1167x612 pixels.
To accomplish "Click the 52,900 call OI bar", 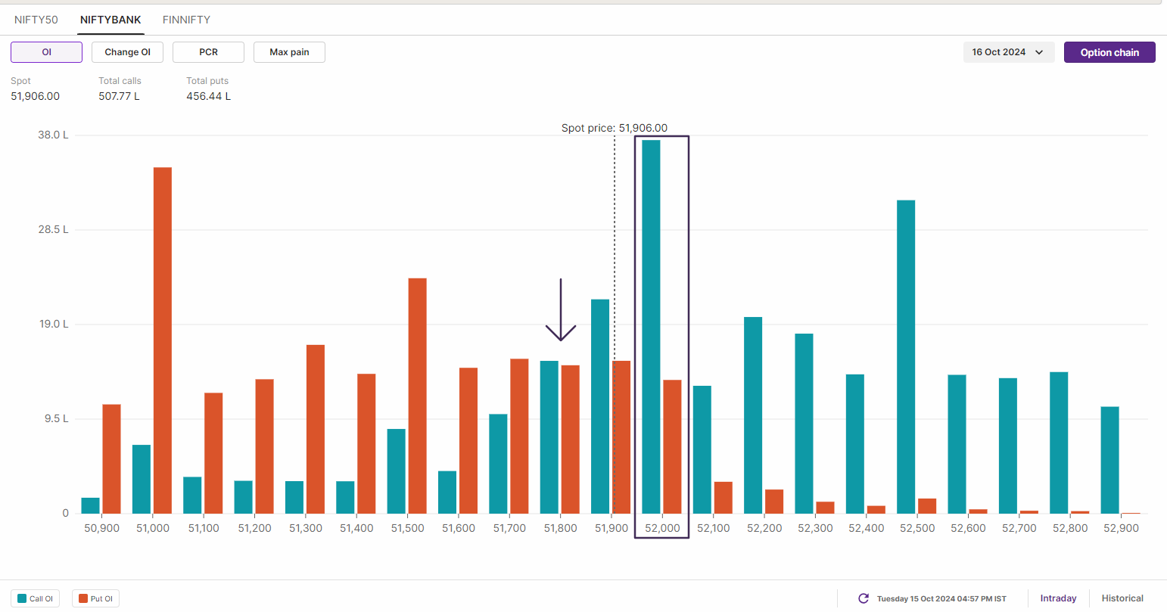I will point(1109,460).
